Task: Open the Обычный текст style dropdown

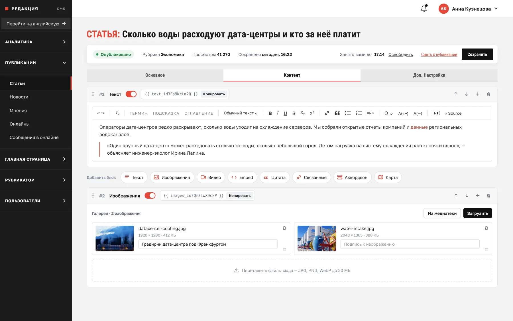Action: point(241,113)
